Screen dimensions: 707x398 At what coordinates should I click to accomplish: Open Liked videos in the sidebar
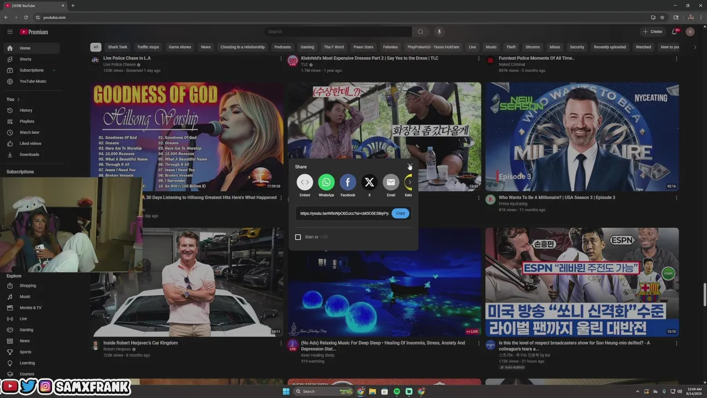pyautogui.click(x=31, y=143)
